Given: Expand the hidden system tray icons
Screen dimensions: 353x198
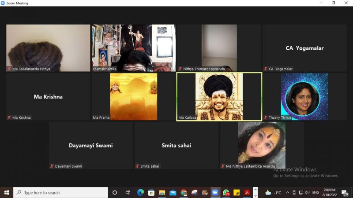Looking at the screenshot, I should (x=288, y=193).
